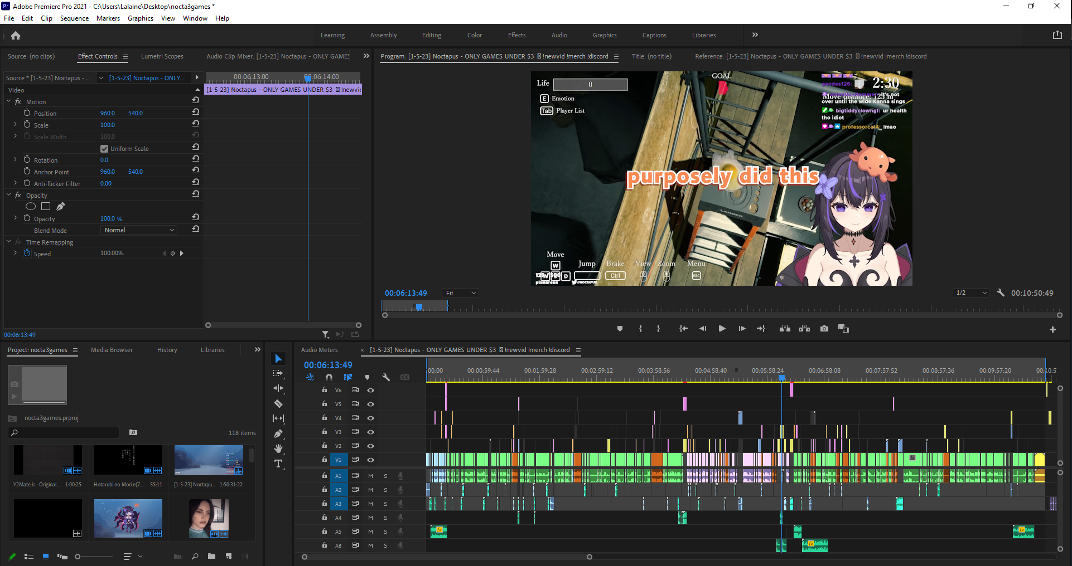Select the Track Select Forward tool
Viewport: 1072px width, 566px height.
(x=278, y=373)
